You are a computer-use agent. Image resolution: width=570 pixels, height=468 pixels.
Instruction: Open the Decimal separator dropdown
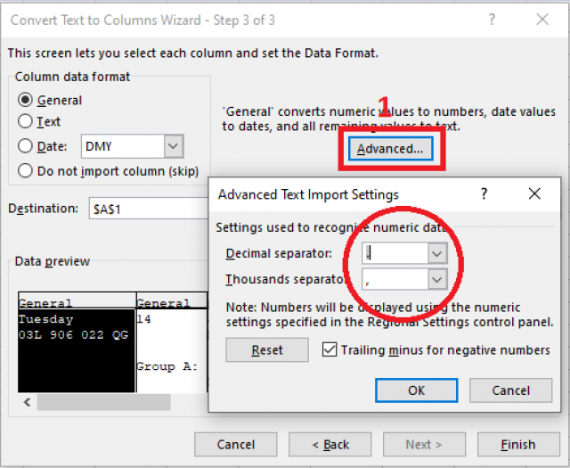coord(436,254)
